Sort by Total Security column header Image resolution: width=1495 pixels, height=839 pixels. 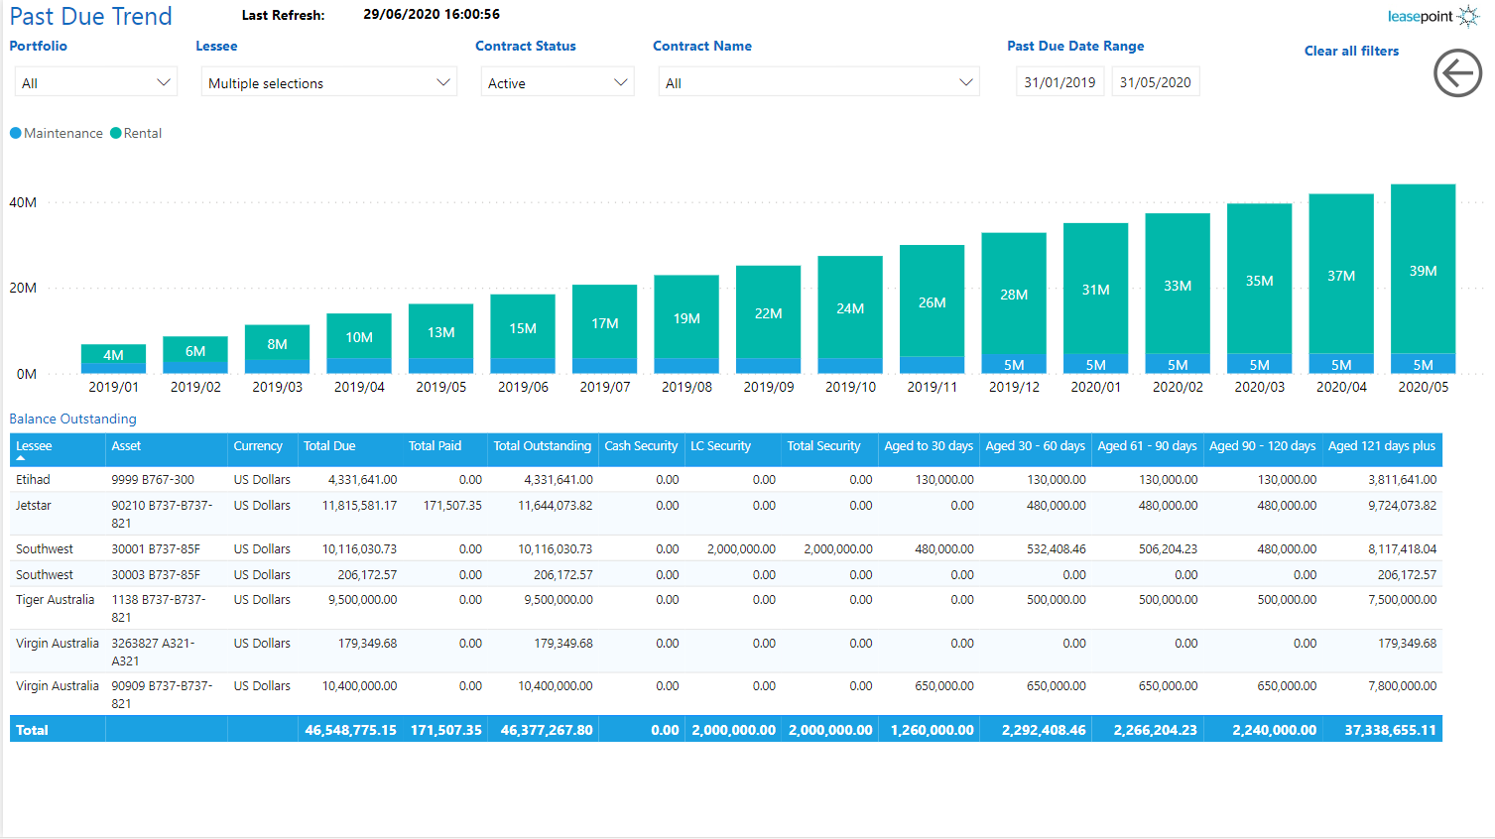(x=829, y=449)
